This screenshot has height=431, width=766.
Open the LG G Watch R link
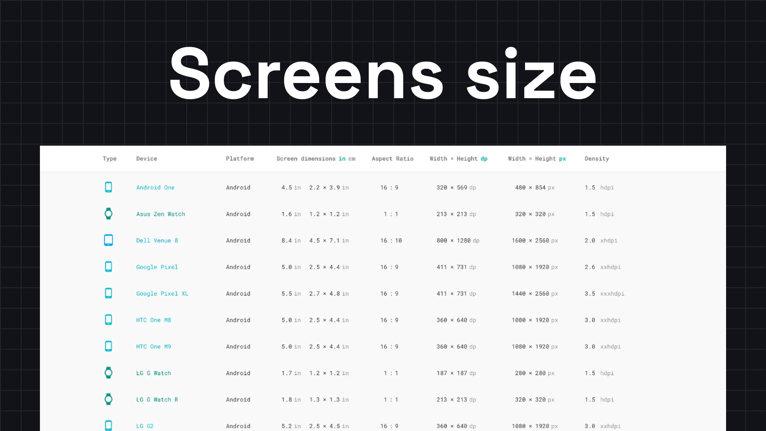tap(157, 399)
